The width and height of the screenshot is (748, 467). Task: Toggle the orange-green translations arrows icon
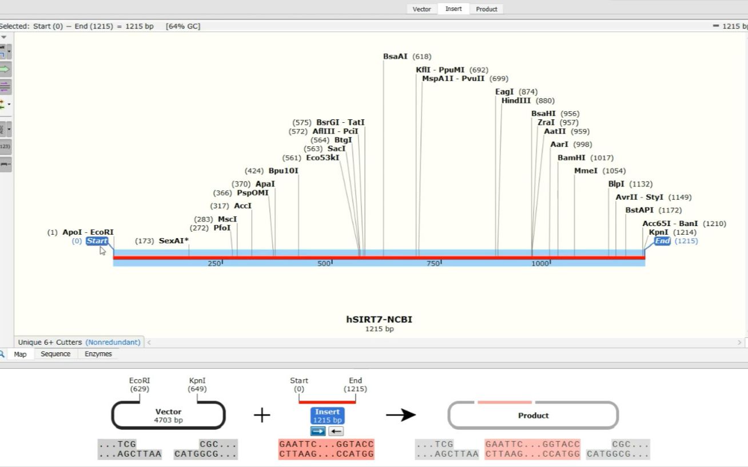pos(2,105)
